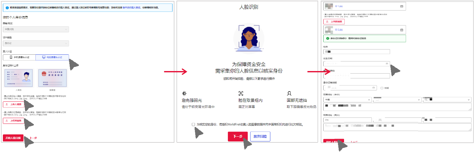476x152 pixels.
Task: Open the calendar icon for 出生日期
Action: click(x=387, y=64)
